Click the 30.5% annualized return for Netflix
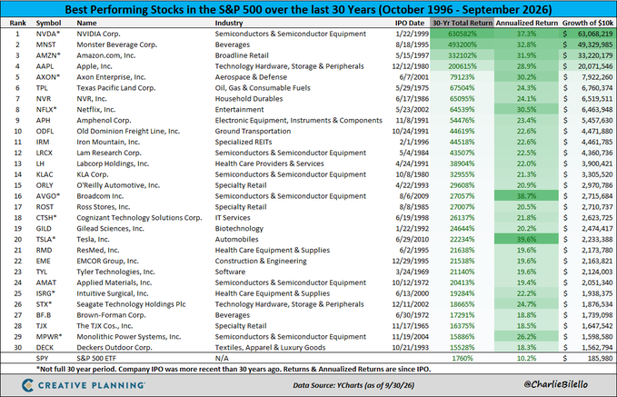 pyautogui.click(x=526, y=109)
